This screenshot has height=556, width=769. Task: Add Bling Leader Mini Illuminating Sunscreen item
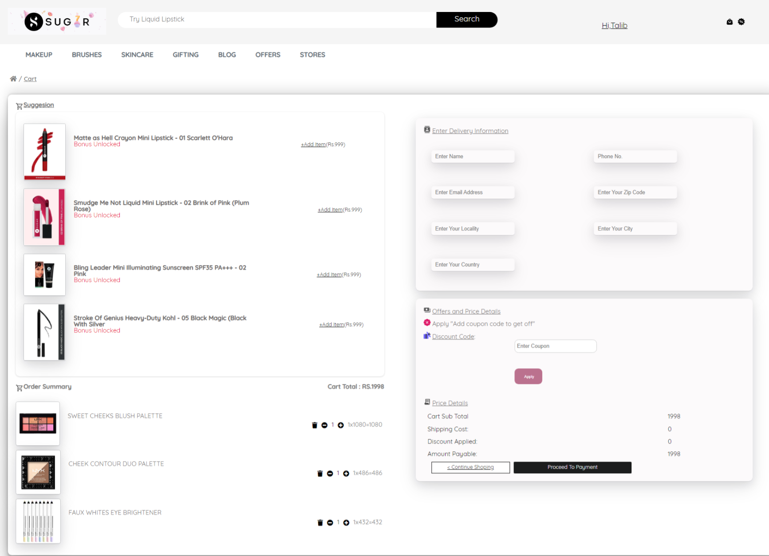pos(329,275)
